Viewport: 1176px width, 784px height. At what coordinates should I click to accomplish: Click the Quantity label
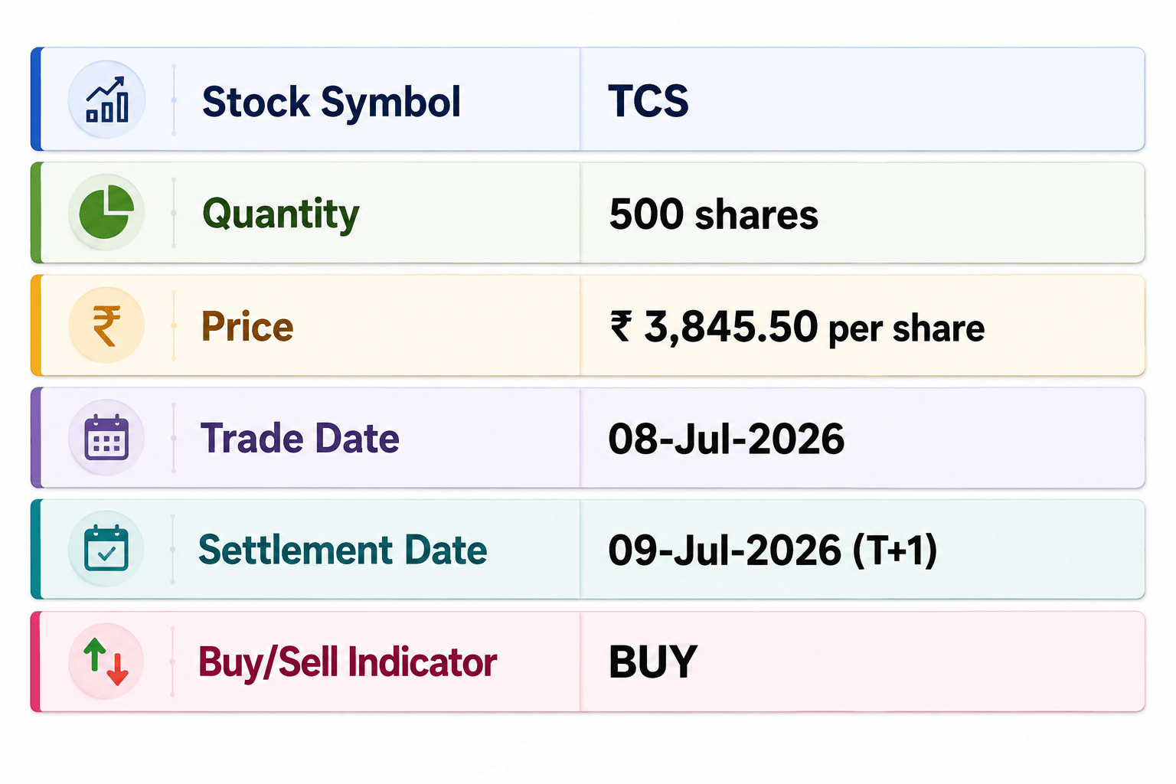(280, 214)
